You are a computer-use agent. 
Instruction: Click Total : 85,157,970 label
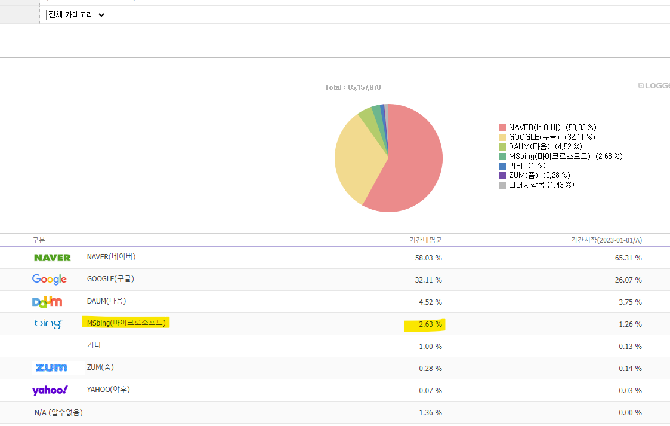[353, 87]
